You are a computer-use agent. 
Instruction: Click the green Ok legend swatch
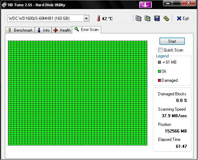tap(159, 71)
